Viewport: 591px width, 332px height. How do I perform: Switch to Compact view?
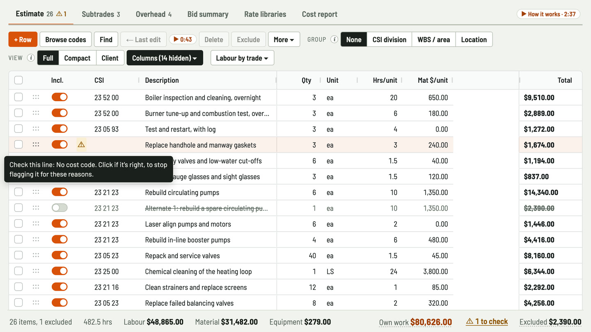[x=77, y=58]
